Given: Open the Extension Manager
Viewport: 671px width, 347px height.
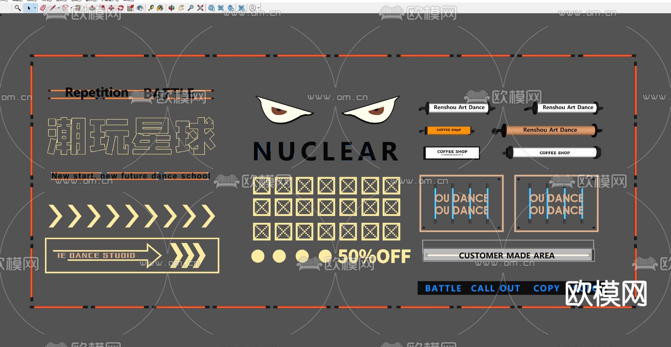Looking at the screenshot, I should pos(241,8).
